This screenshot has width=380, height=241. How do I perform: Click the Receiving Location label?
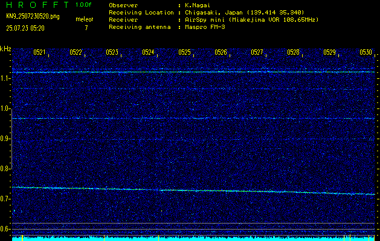[x=141, y=12]
